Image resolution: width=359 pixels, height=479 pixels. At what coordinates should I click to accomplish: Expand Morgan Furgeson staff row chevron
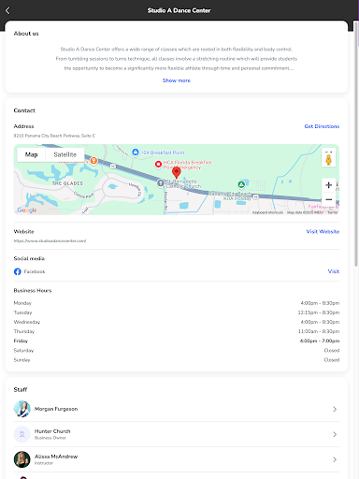[335, 409]
